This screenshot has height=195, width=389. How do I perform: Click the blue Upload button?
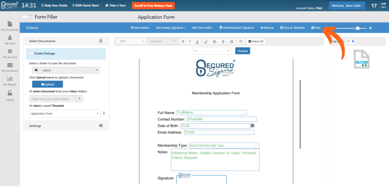click(47, 84)
